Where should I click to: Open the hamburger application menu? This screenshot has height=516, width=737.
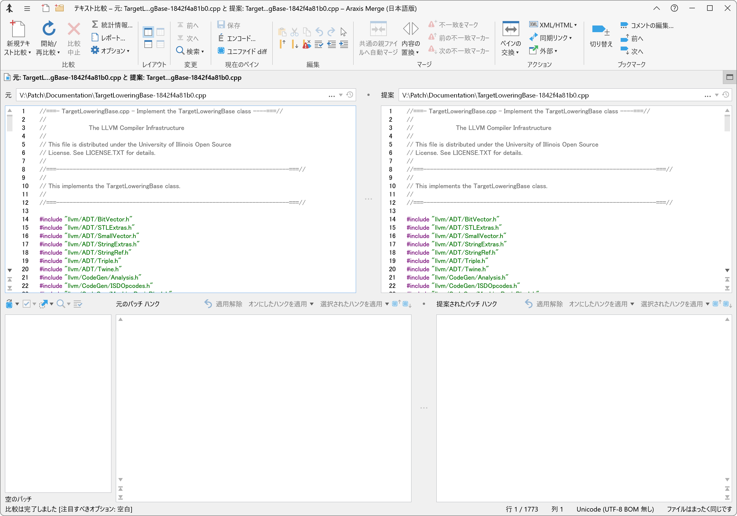(27, 8)
